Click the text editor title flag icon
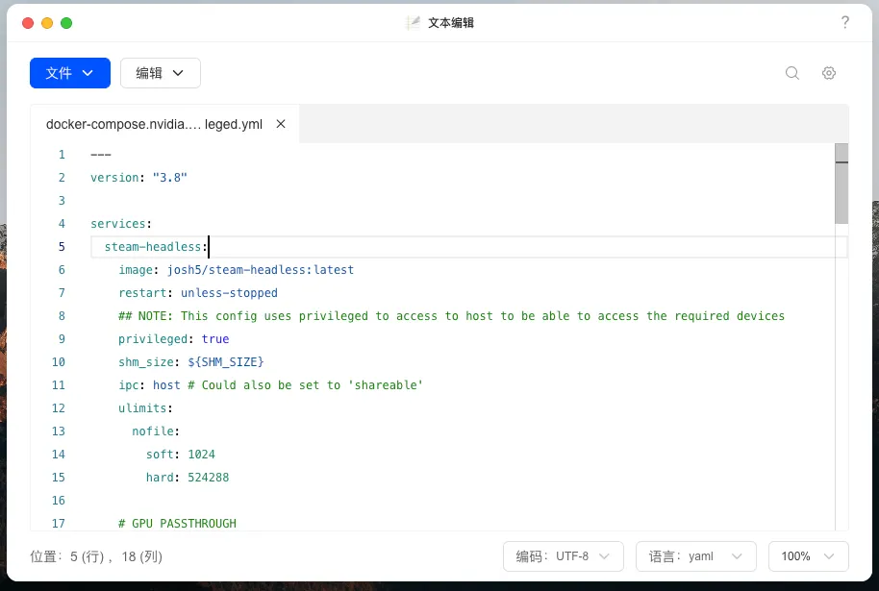The width and height of the screenshot is (879, 591). [x=414, y=23]
